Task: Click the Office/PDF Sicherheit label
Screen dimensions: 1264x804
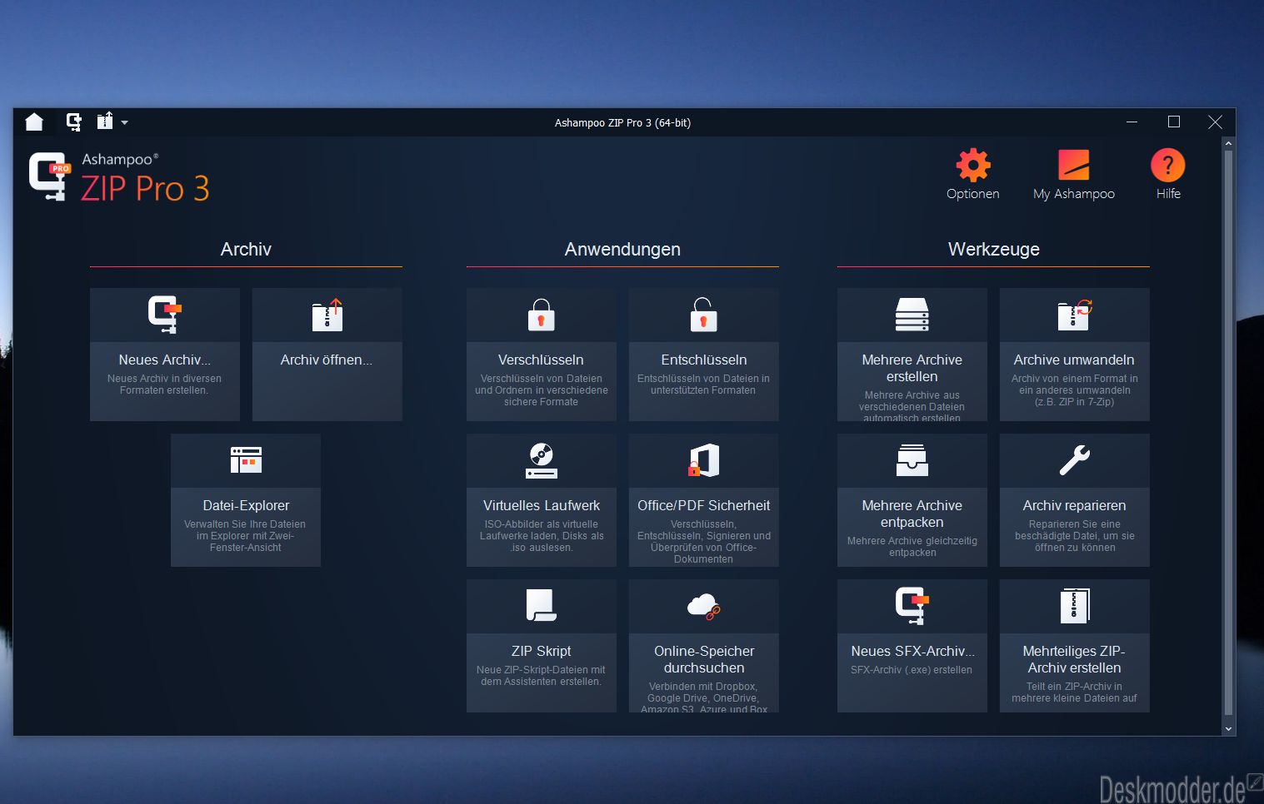Action: 704,505
